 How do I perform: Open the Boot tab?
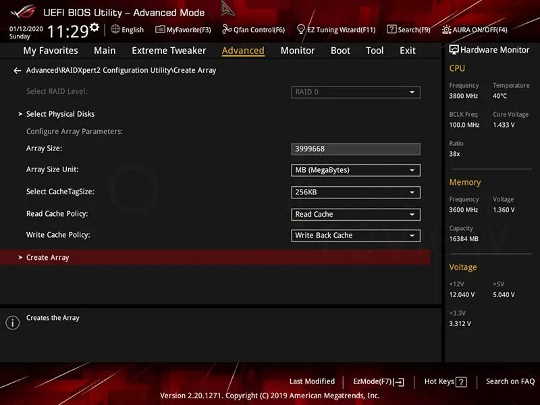tap(340, 51)
